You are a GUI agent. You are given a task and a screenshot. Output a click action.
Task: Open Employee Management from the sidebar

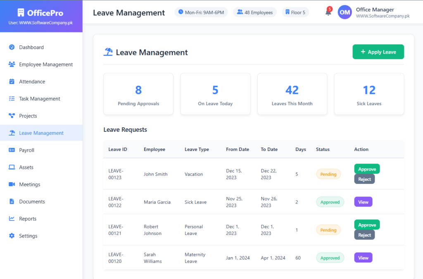[45, 65]
